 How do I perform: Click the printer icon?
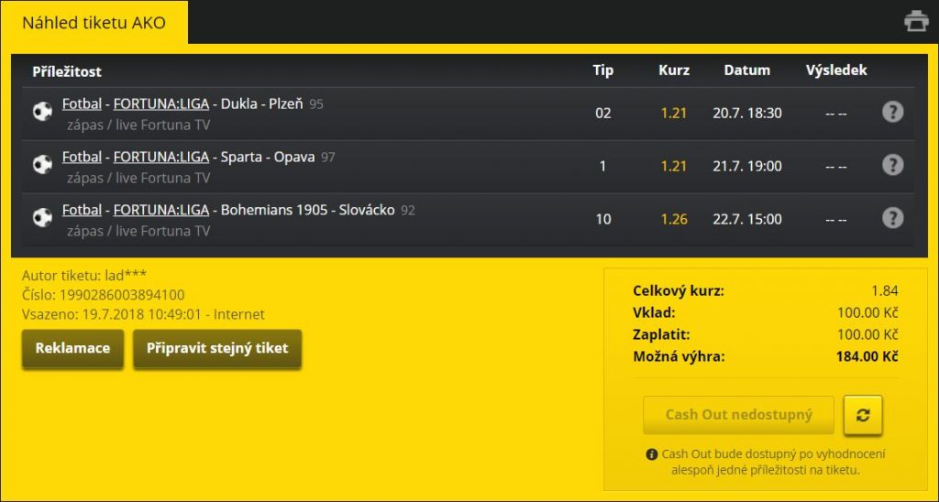[916, 20]
